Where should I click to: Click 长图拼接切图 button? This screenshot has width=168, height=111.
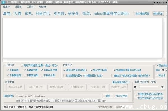point(77,87)
